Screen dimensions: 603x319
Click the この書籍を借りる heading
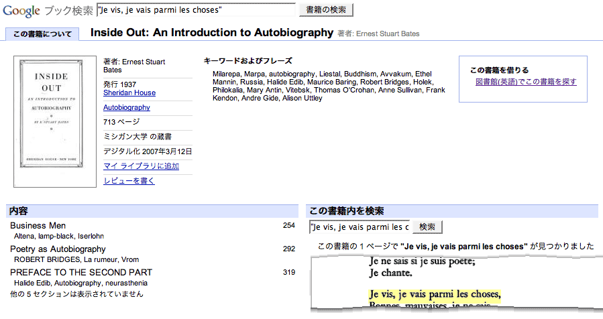[x=499, y=70]
